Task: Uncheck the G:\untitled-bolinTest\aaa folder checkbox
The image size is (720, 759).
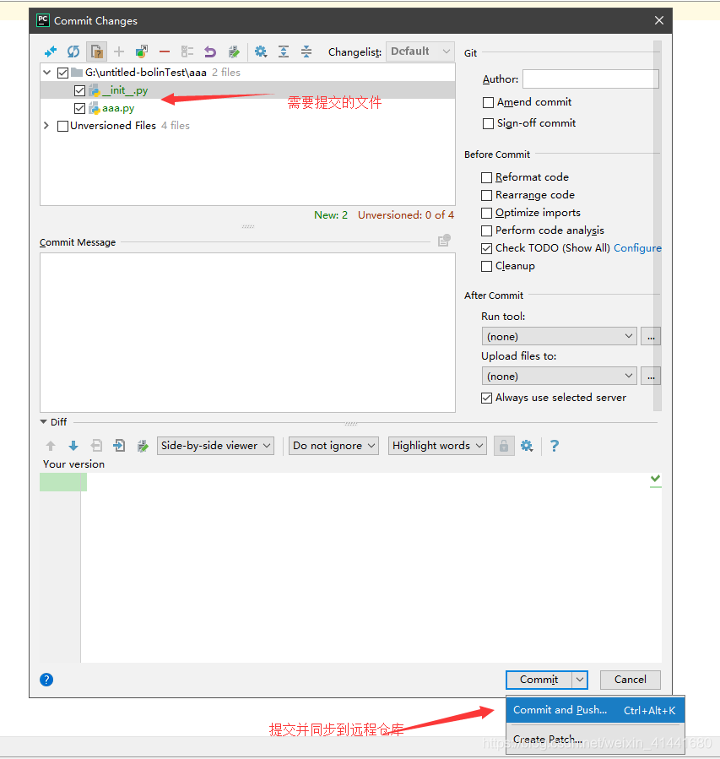Action: pyautogui.click(x=62, y=73)
